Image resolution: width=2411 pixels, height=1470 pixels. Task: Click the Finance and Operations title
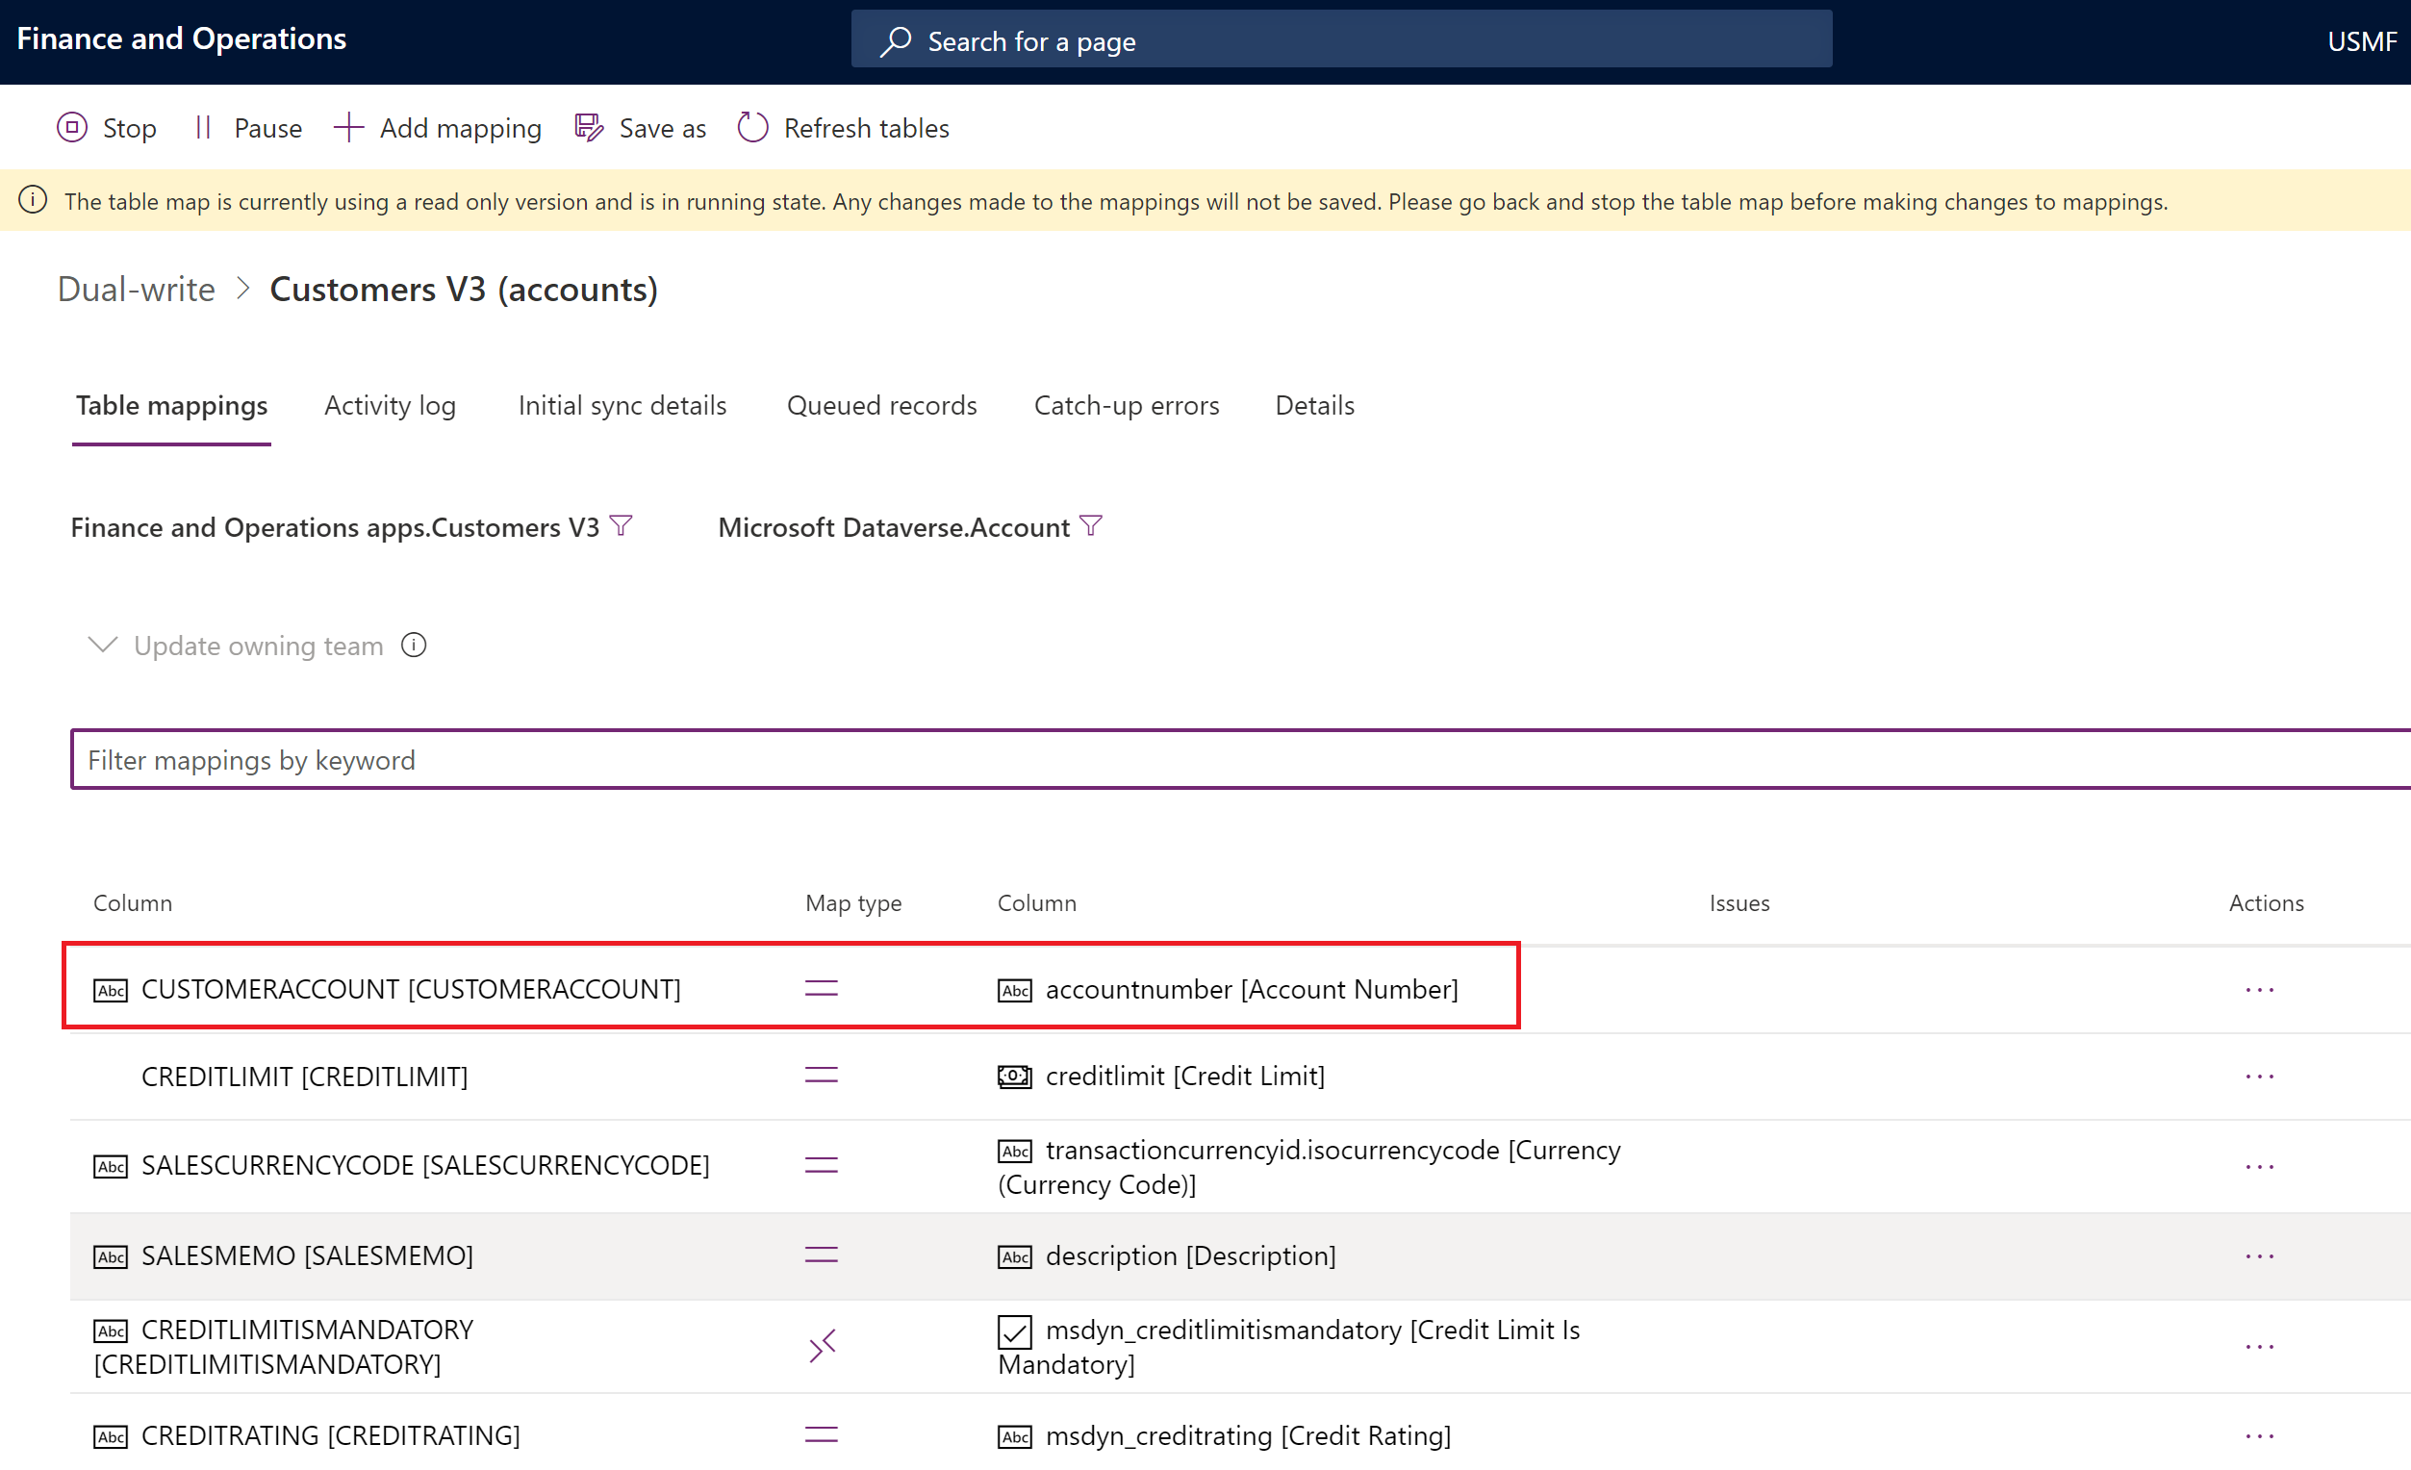[x=181, y=38]
